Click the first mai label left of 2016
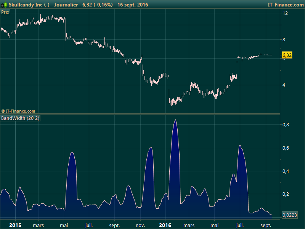 click(x=64, y=225)
